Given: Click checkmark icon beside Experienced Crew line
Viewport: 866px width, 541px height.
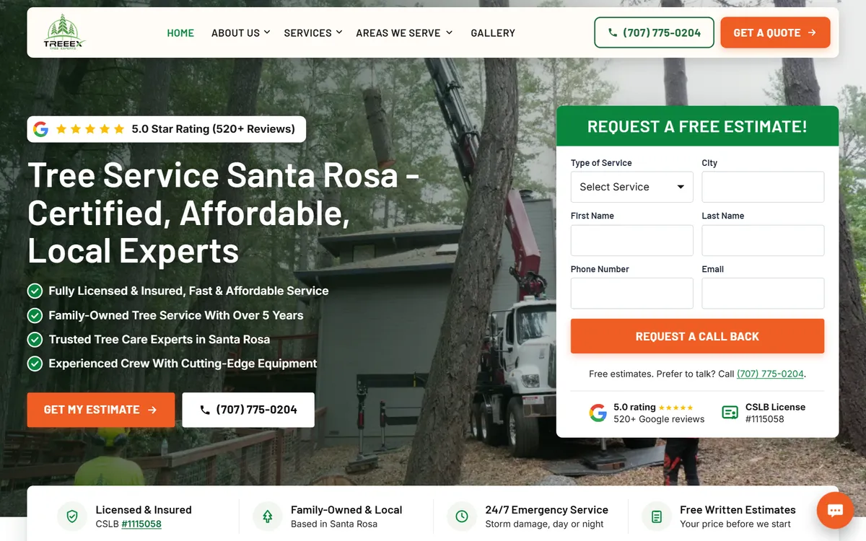Looking at the screenshot, I should click(x=35, y=364).
